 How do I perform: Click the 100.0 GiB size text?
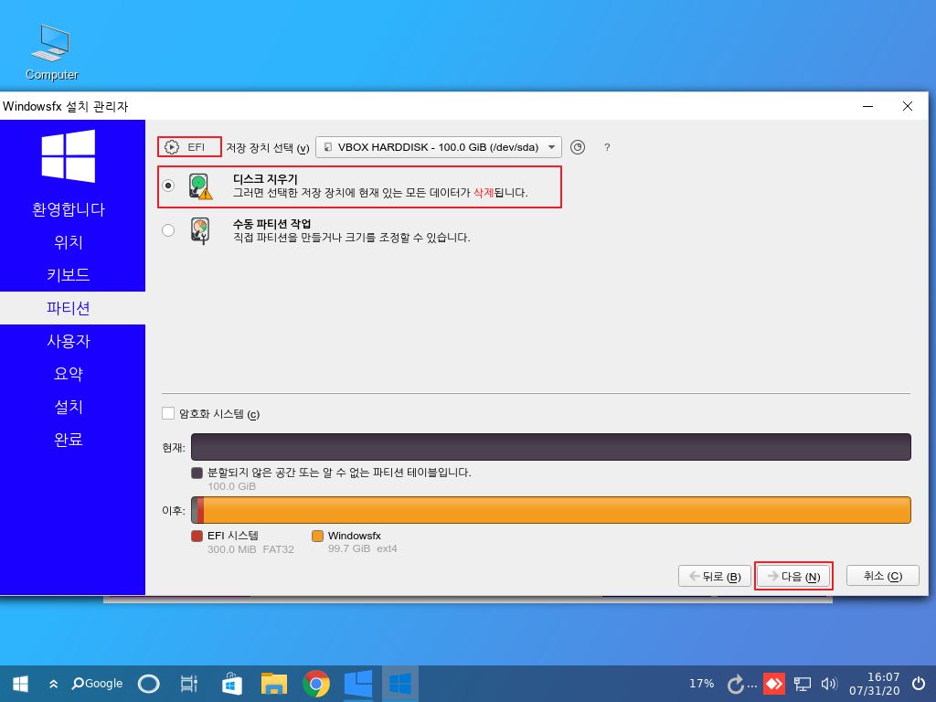pos(231,486)
